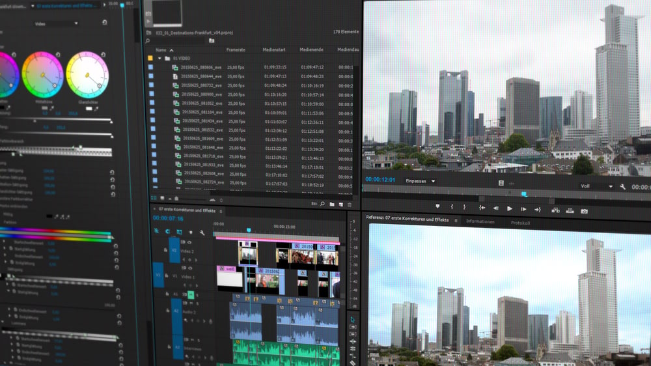Mute audio track A2
The height and width of the screenshot is (366, 651).
191,303
